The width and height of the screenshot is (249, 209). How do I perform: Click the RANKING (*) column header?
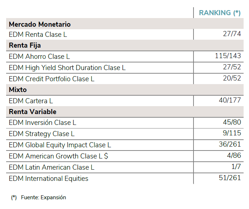tap(219, 13)
